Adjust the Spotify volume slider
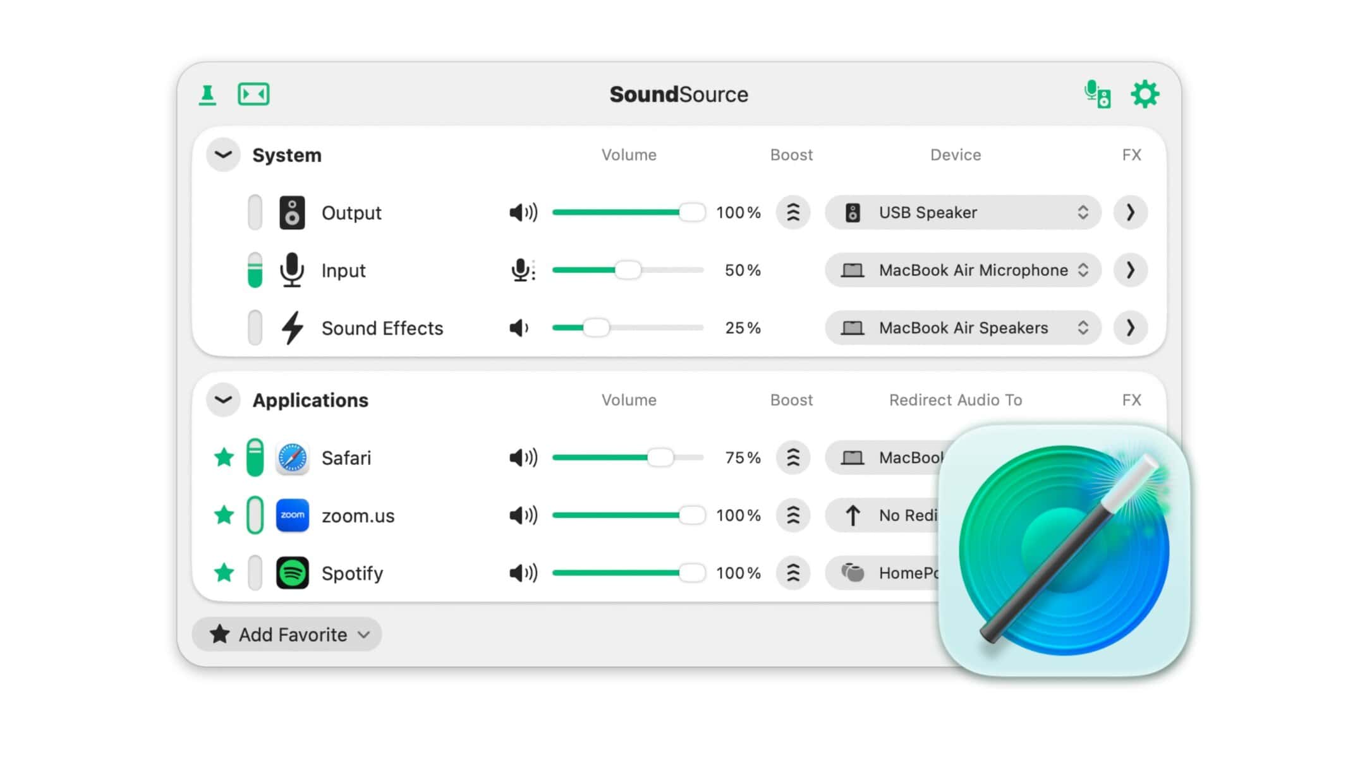The width and height of the screenshot is (1348, 758). coord(628,574)
